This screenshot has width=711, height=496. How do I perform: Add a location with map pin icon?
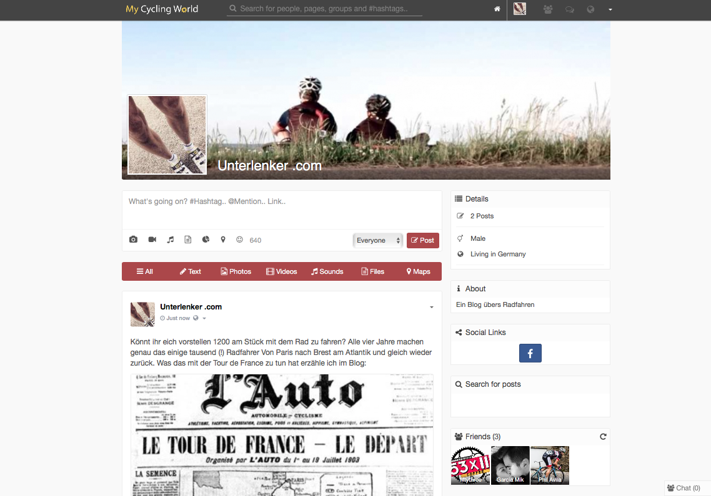pyautogui.click(x=223, y=240)
